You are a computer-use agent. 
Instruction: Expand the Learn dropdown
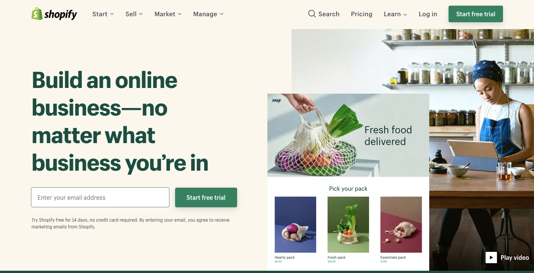pyautogui.click(x=395, y=14)
